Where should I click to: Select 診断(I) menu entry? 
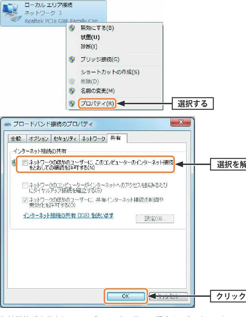pyautogui.click(x=89, y=47)
